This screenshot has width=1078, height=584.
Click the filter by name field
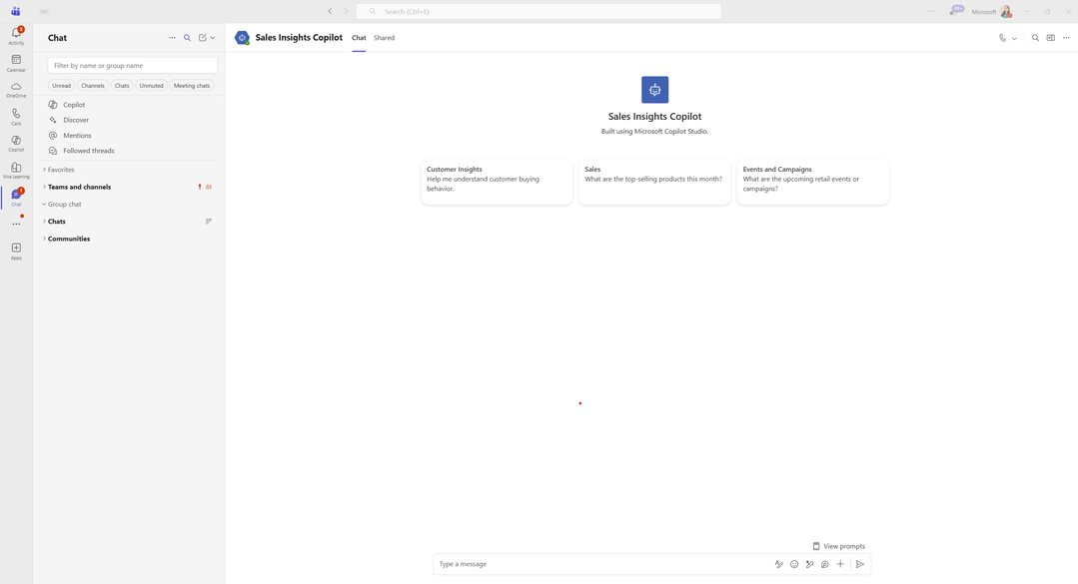click(x=132, y=65)
